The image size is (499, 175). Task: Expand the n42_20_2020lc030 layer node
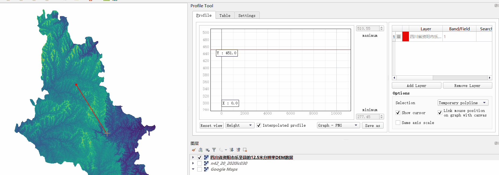[193, 163]
